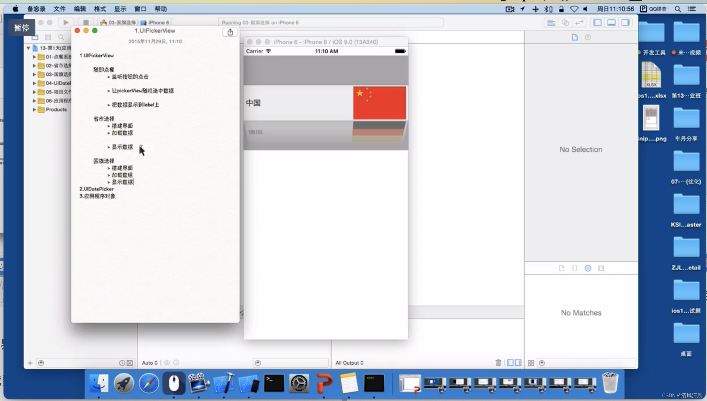
Task: Select the 德国 row in simulator picker
Action: pyautogui.click(x=326, y=132)
